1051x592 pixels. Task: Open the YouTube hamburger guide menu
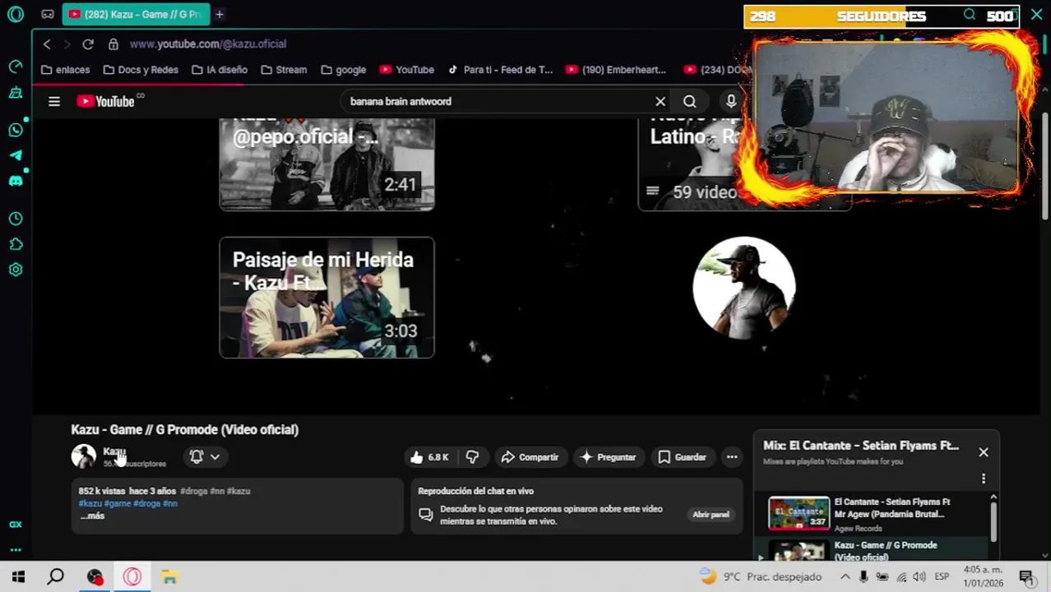click(54, 101)
